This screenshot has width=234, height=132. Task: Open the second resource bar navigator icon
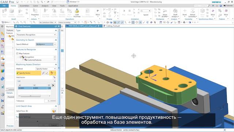(3, 40)
